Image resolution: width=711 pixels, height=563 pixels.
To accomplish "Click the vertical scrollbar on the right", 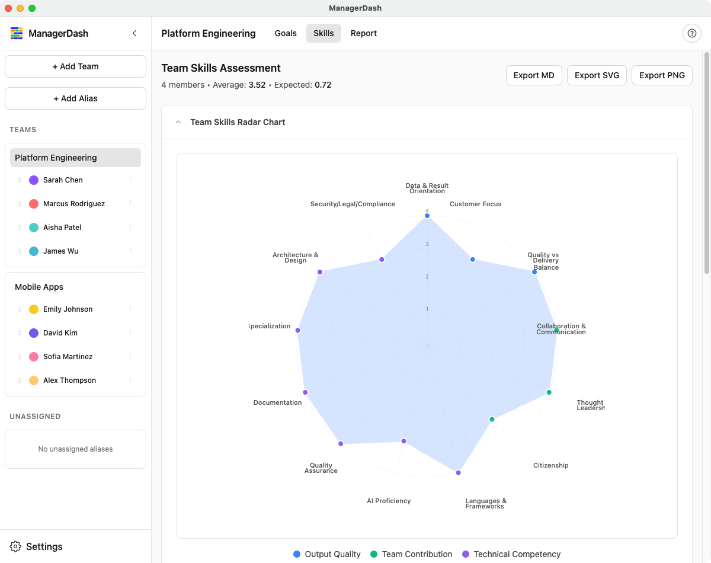I will (x=706, y=163).
